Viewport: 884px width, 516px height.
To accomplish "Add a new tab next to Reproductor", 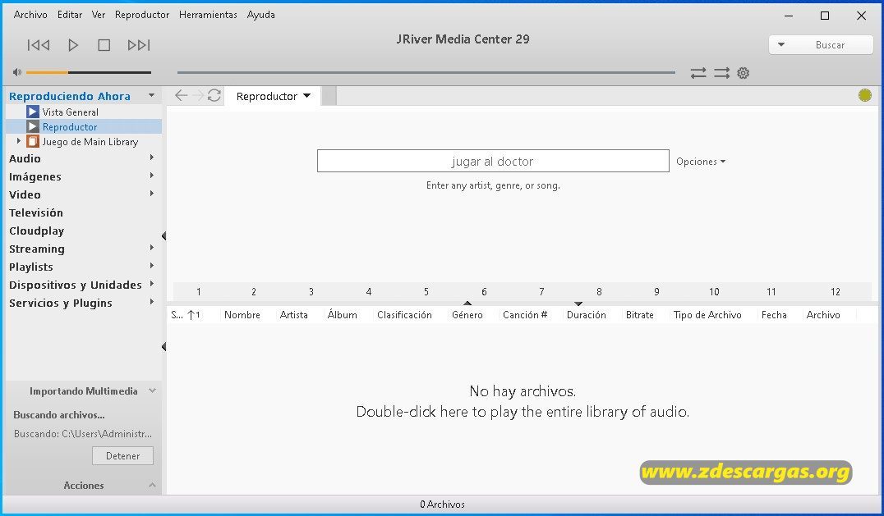I will click(329, 96).
